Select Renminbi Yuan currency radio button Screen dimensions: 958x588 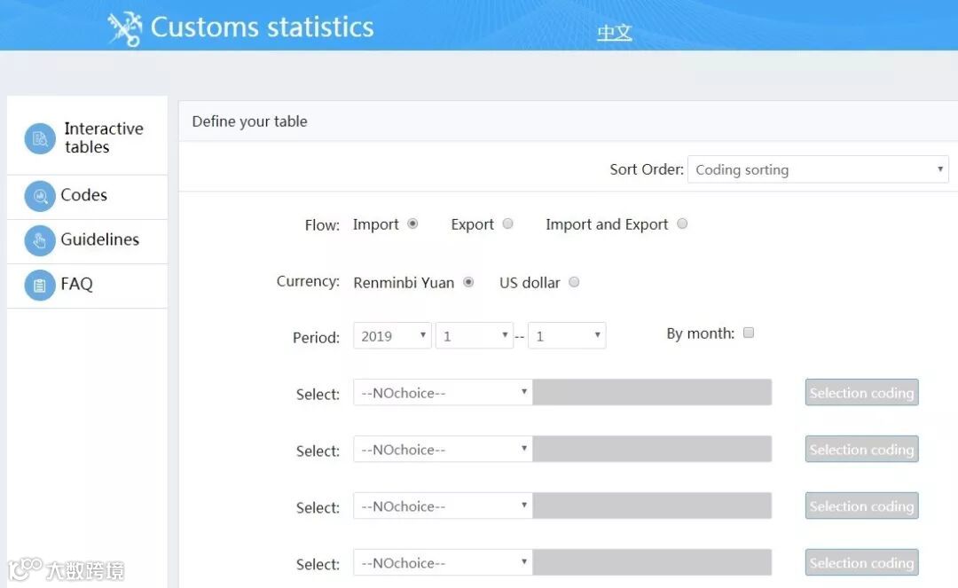tap(468, 282)
